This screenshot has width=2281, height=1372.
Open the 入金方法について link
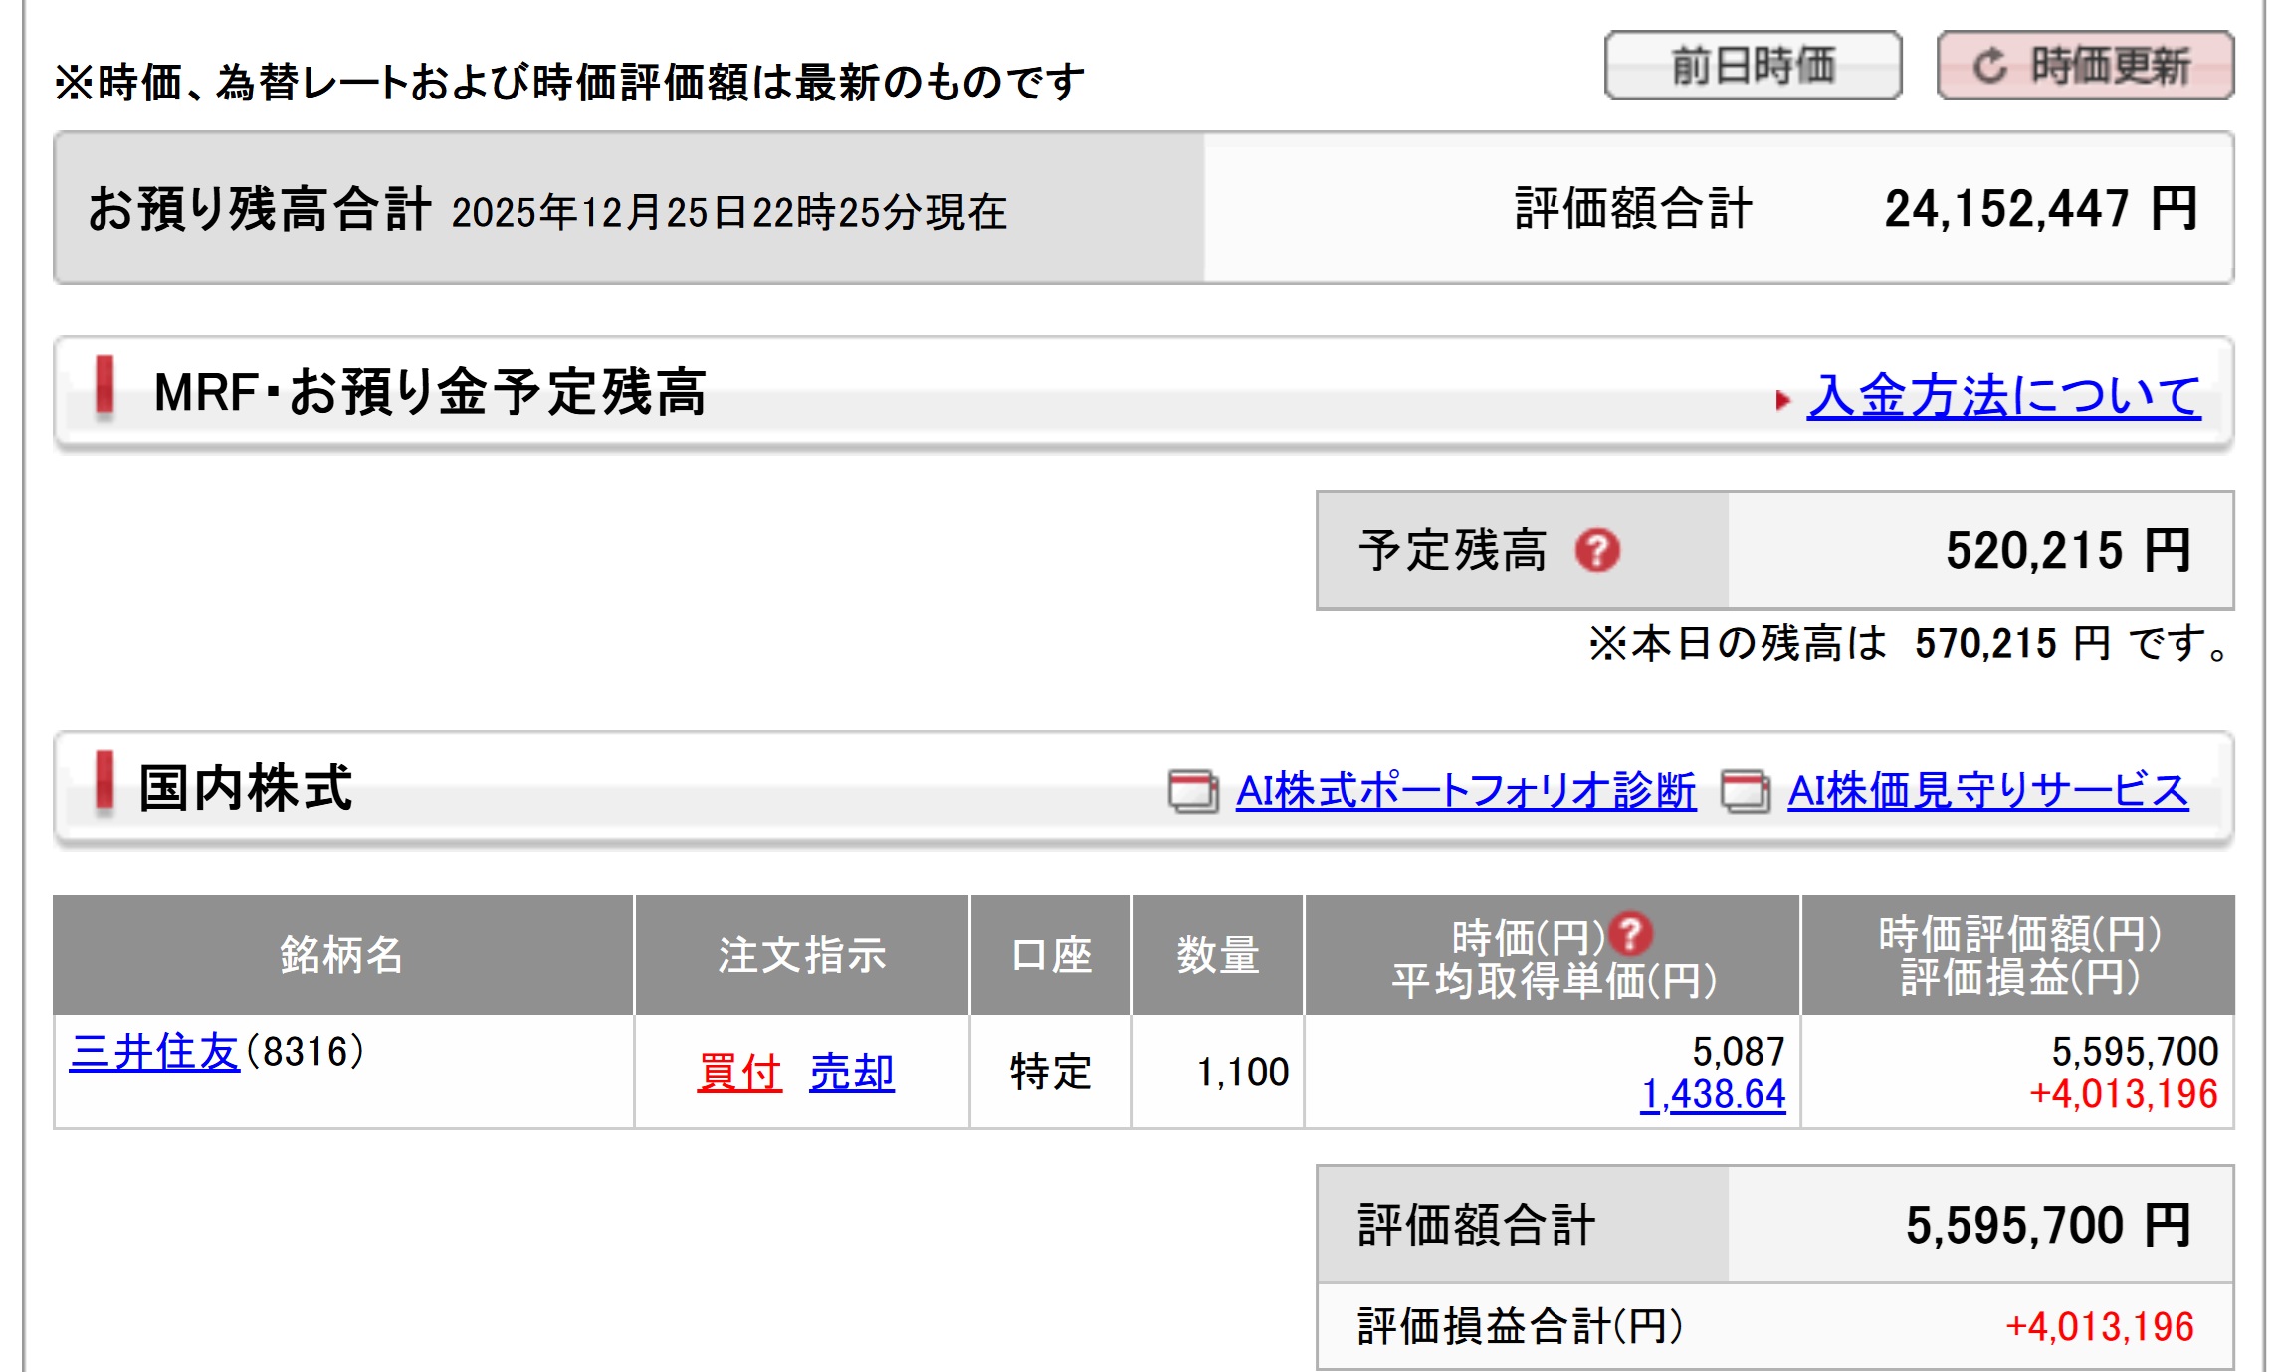pyautogui.click(x=2003, y=396)
